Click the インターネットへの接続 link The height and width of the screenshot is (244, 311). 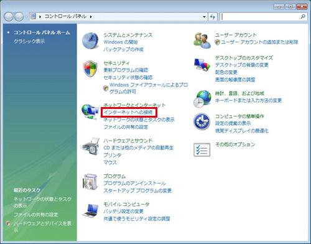[x=128, y=112]
